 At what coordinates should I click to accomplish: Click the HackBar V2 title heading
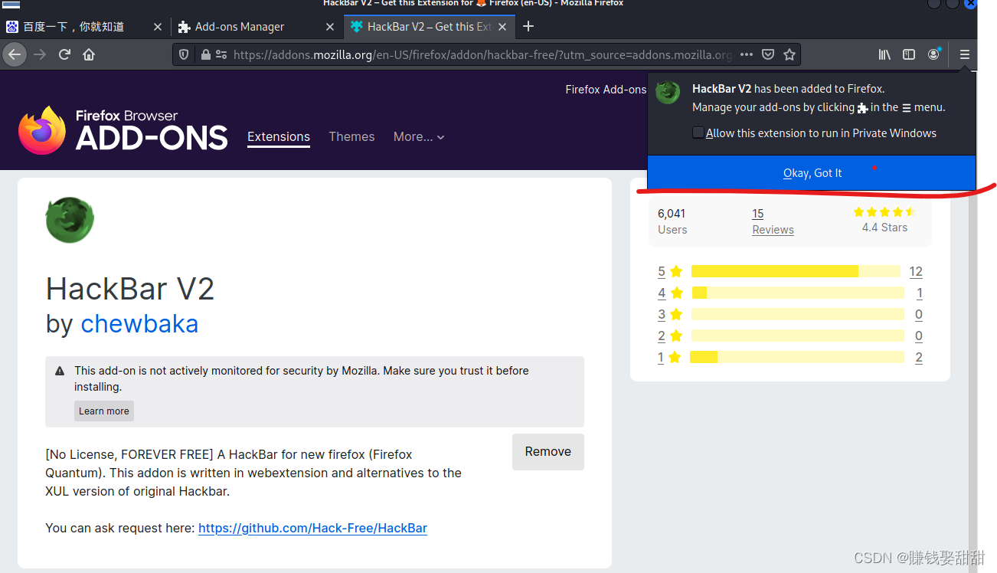point(130,289)
